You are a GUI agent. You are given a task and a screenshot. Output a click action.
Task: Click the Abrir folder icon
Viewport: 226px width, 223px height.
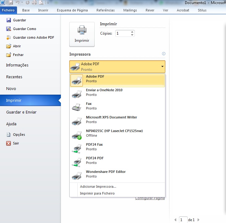(x=9, y=46)
